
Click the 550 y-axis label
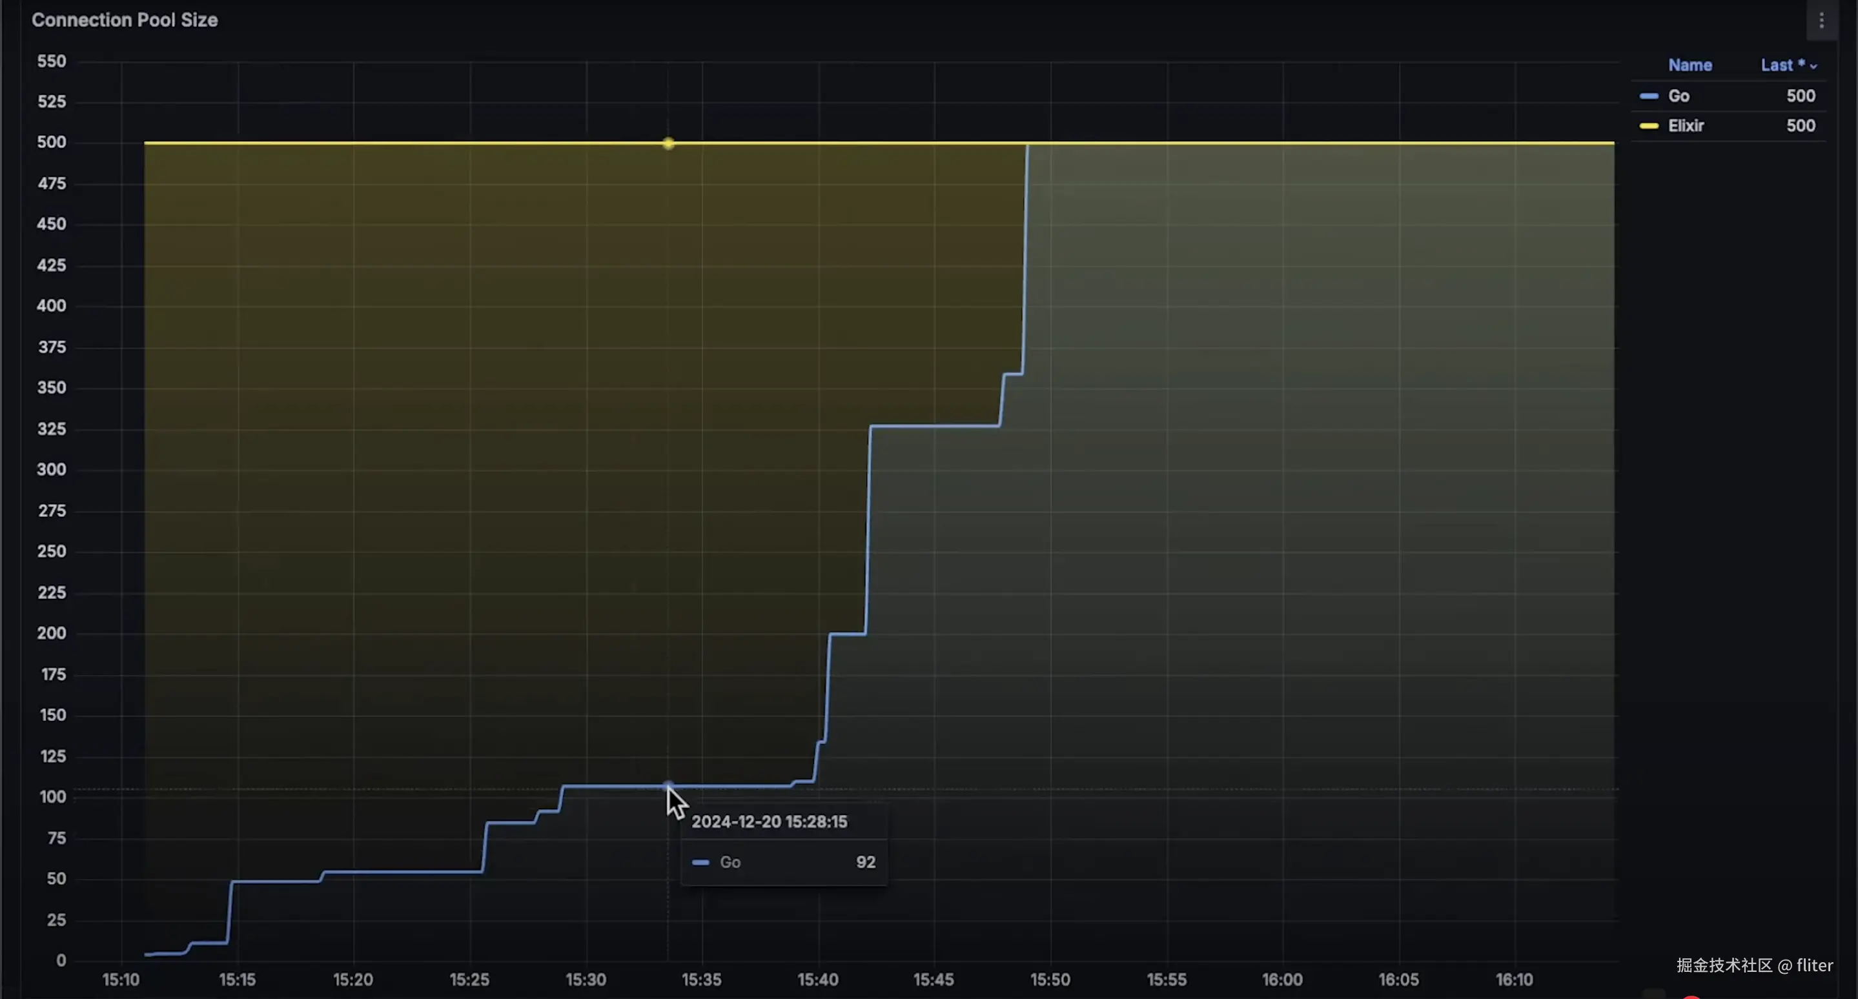tap(51, 61)
